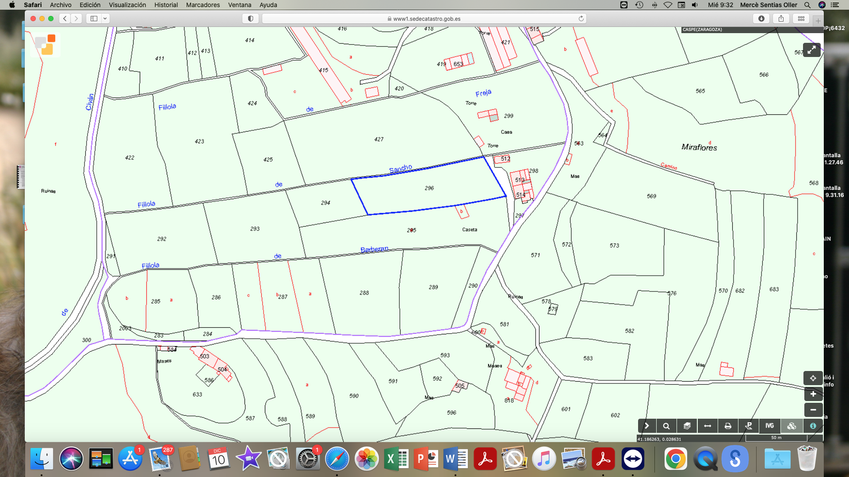Toggle the fullscreen map view

coord(811,50)
